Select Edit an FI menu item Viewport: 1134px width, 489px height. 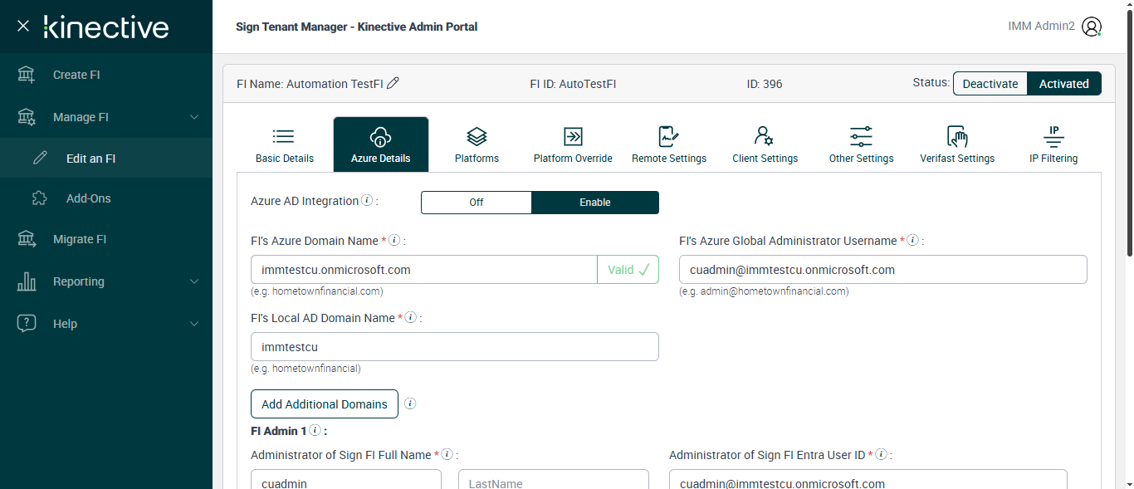click(106, 158)
